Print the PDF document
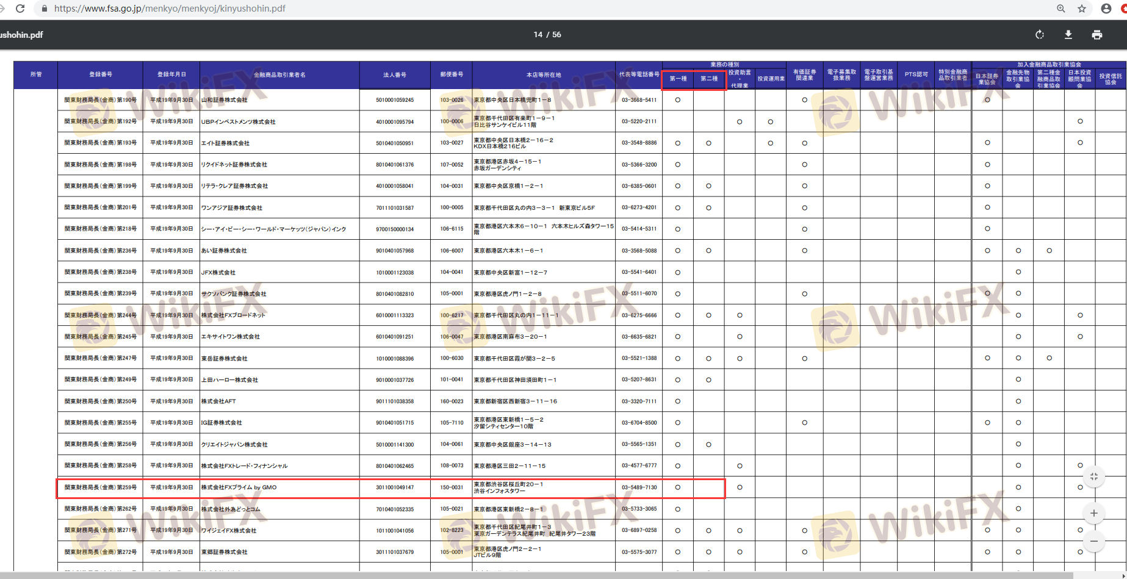The width and height of the screenshot is (1127, 579). 1096,35
